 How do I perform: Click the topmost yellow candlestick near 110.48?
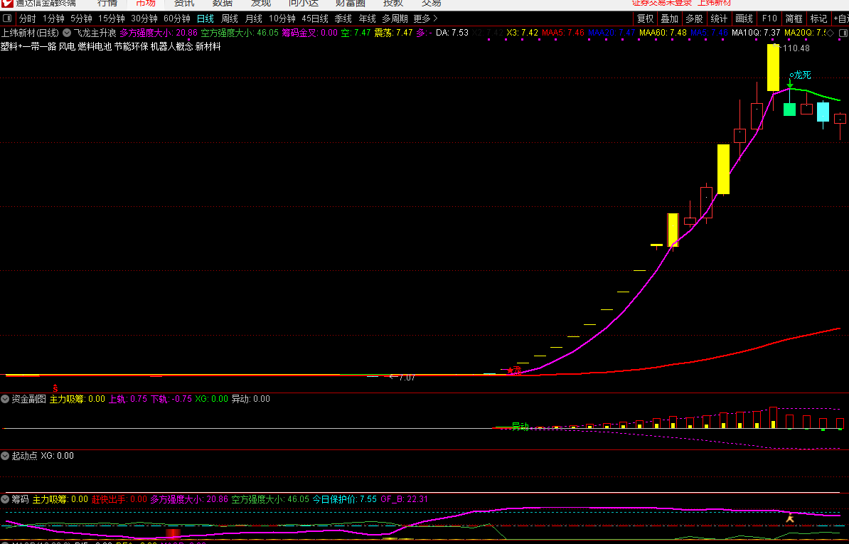[773, 67]
